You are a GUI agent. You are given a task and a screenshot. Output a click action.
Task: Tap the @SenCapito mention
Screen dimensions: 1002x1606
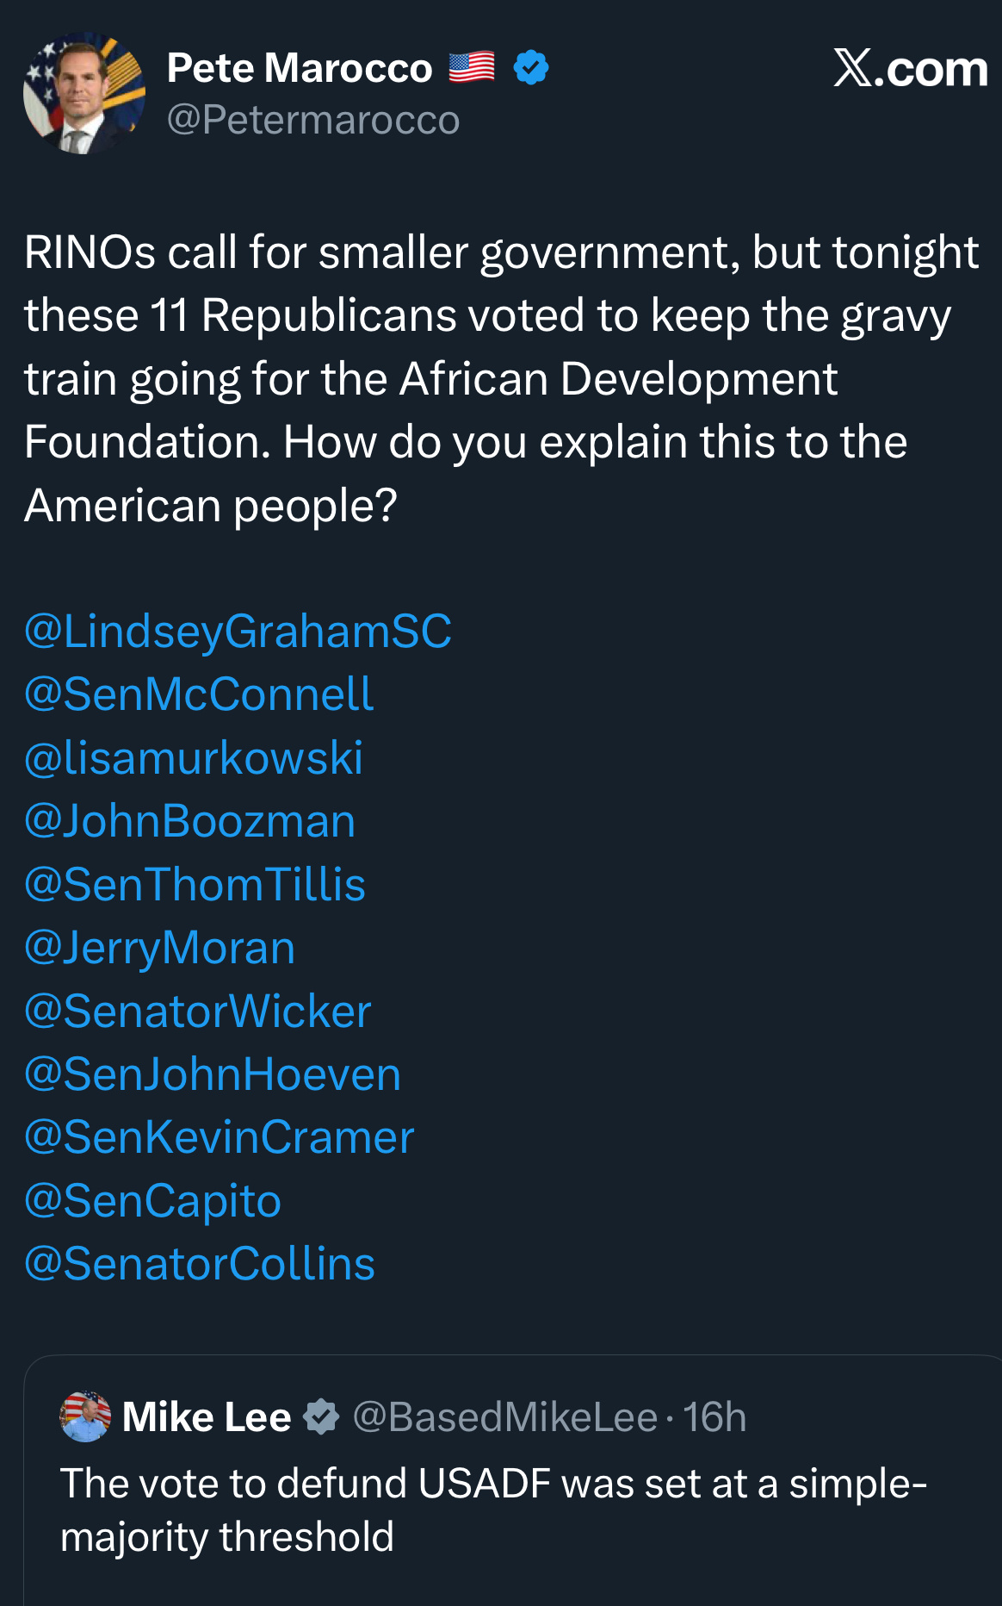pos(152,1201)
